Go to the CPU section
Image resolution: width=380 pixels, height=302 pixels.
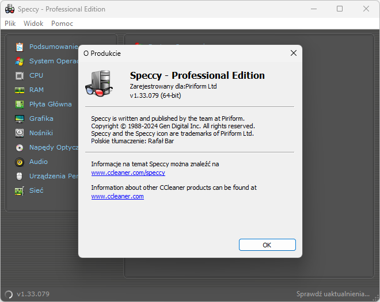click(36, 75)
